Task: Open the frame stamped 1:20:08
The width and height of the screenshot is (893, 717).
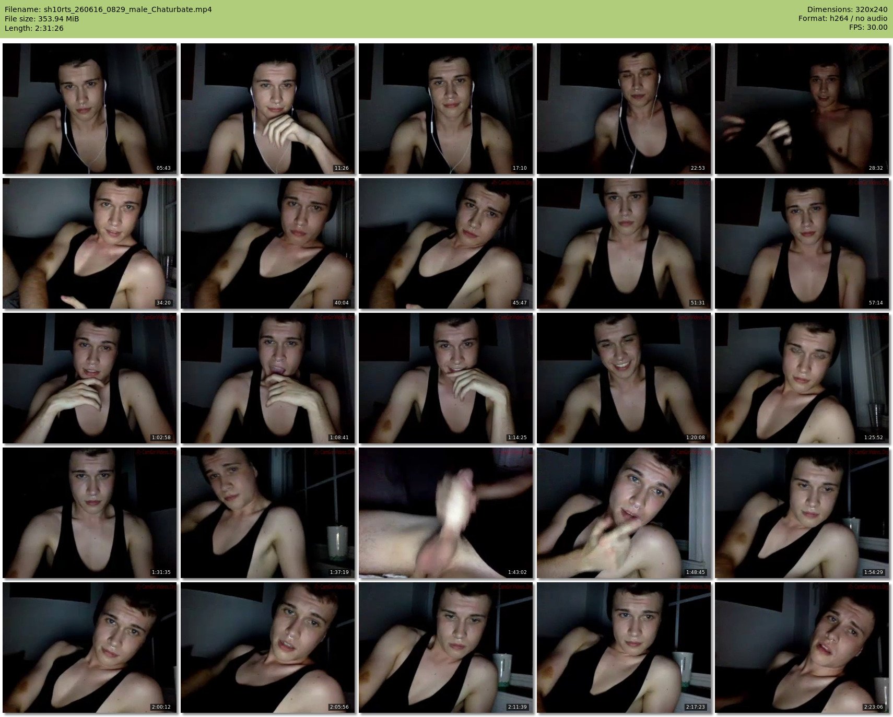Action: click(x=624, y=378)
